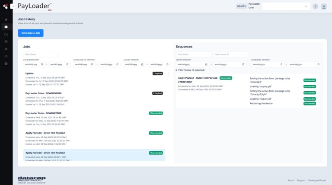Open the Support footer link
This screenshot has height=185, width=332.
pyautogui.click(x=301, y=180)
